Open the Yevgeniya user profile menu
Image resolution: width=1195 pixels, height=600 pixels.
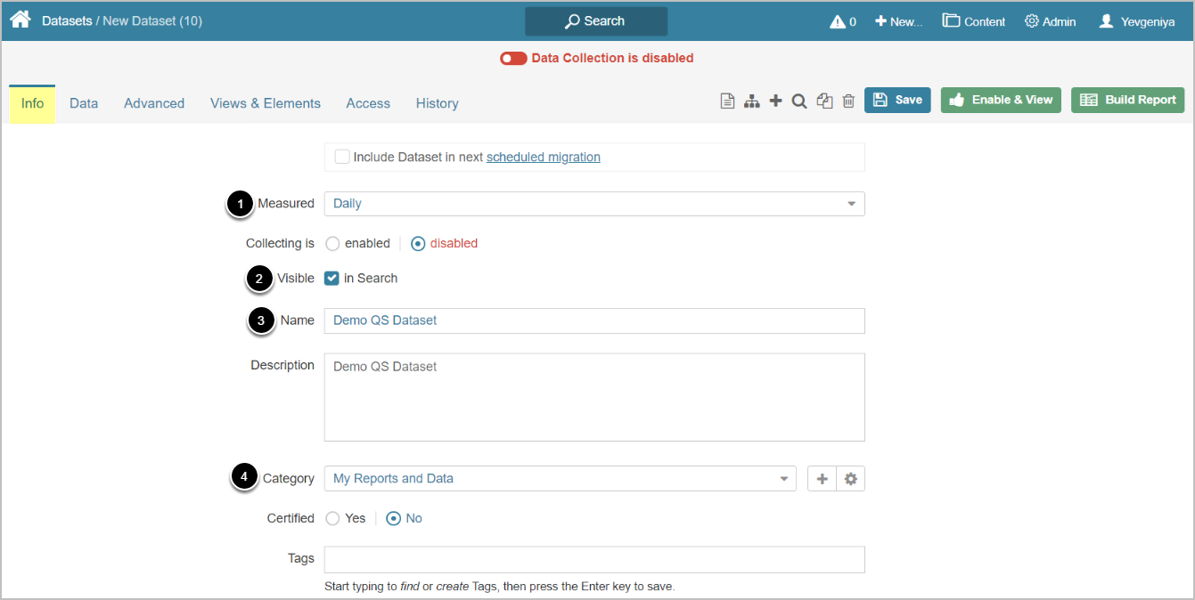pos(1136,21)
